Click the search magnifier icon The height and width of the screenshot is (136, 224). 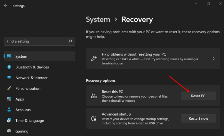(x=70, y=41)
